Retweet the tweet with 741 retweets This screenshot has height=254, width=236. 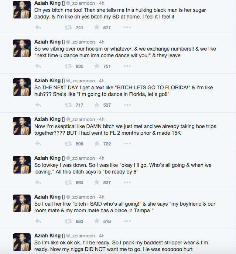(x=68, y=27)
